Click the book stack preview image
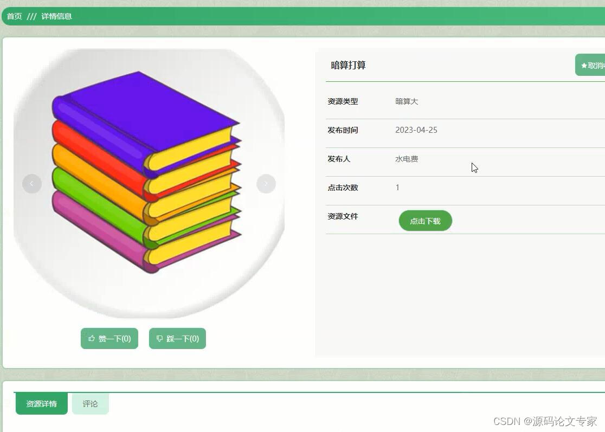Viewport: 605px width, 432px height. (150, 183)
